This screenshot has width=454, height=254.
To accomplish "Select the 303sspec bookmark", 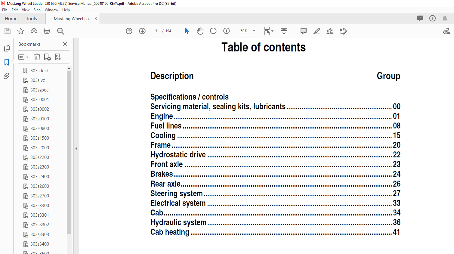I will [39, 90].
